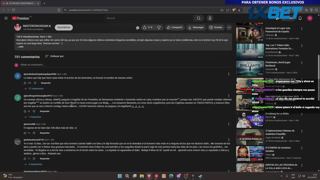Open the 'BRILLANTE' BioShock video thumbnail
This screenshot has width=320, height=180.
250,68
